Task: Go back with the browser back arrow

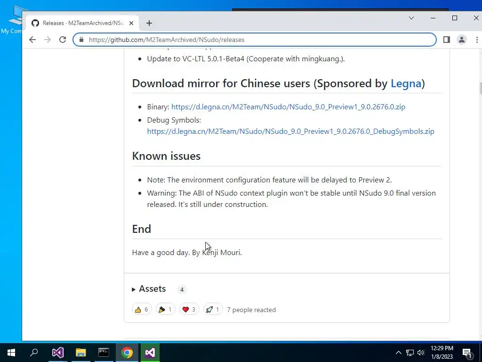Action: click(32, 40)
